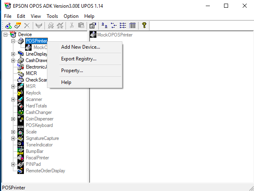Switch to large icons view
The height and width of the screenshot is (191, 254).
click(105, 26)
